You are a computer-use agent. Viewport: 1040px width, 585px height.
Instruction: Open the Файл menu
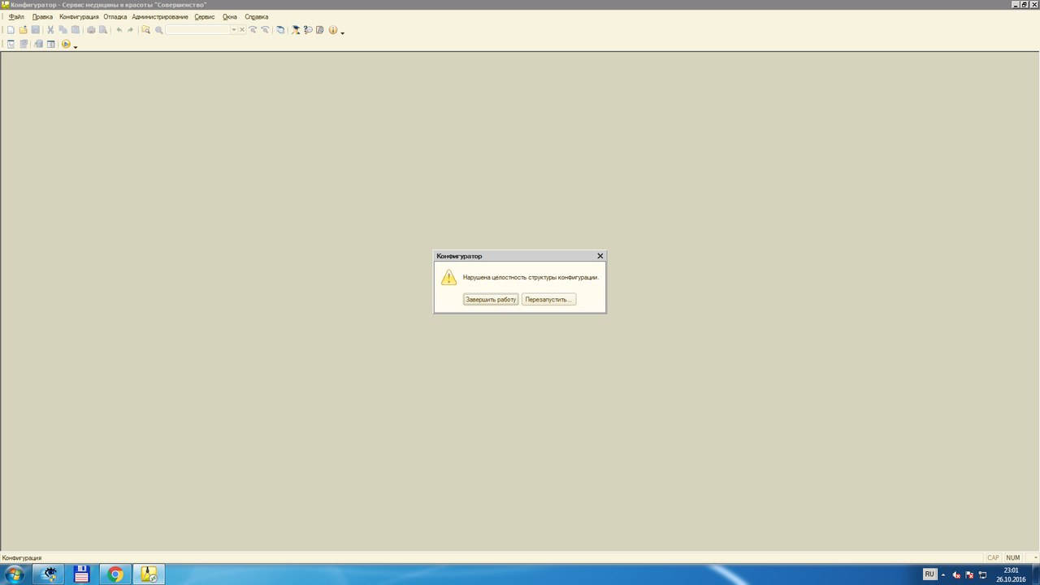pyautogui.click(x=16, y=17)
